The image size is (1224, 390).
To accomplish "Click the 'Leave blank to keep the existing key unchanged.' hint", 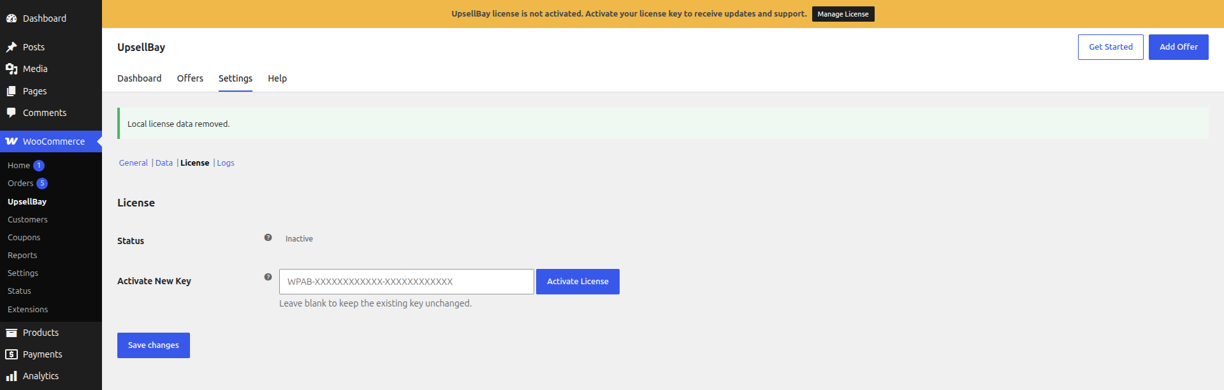I will click(375, 303).
